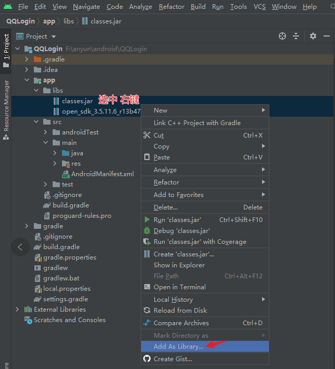
Task: Click the collapse all icon in Project panel
Action: point(296,36)
